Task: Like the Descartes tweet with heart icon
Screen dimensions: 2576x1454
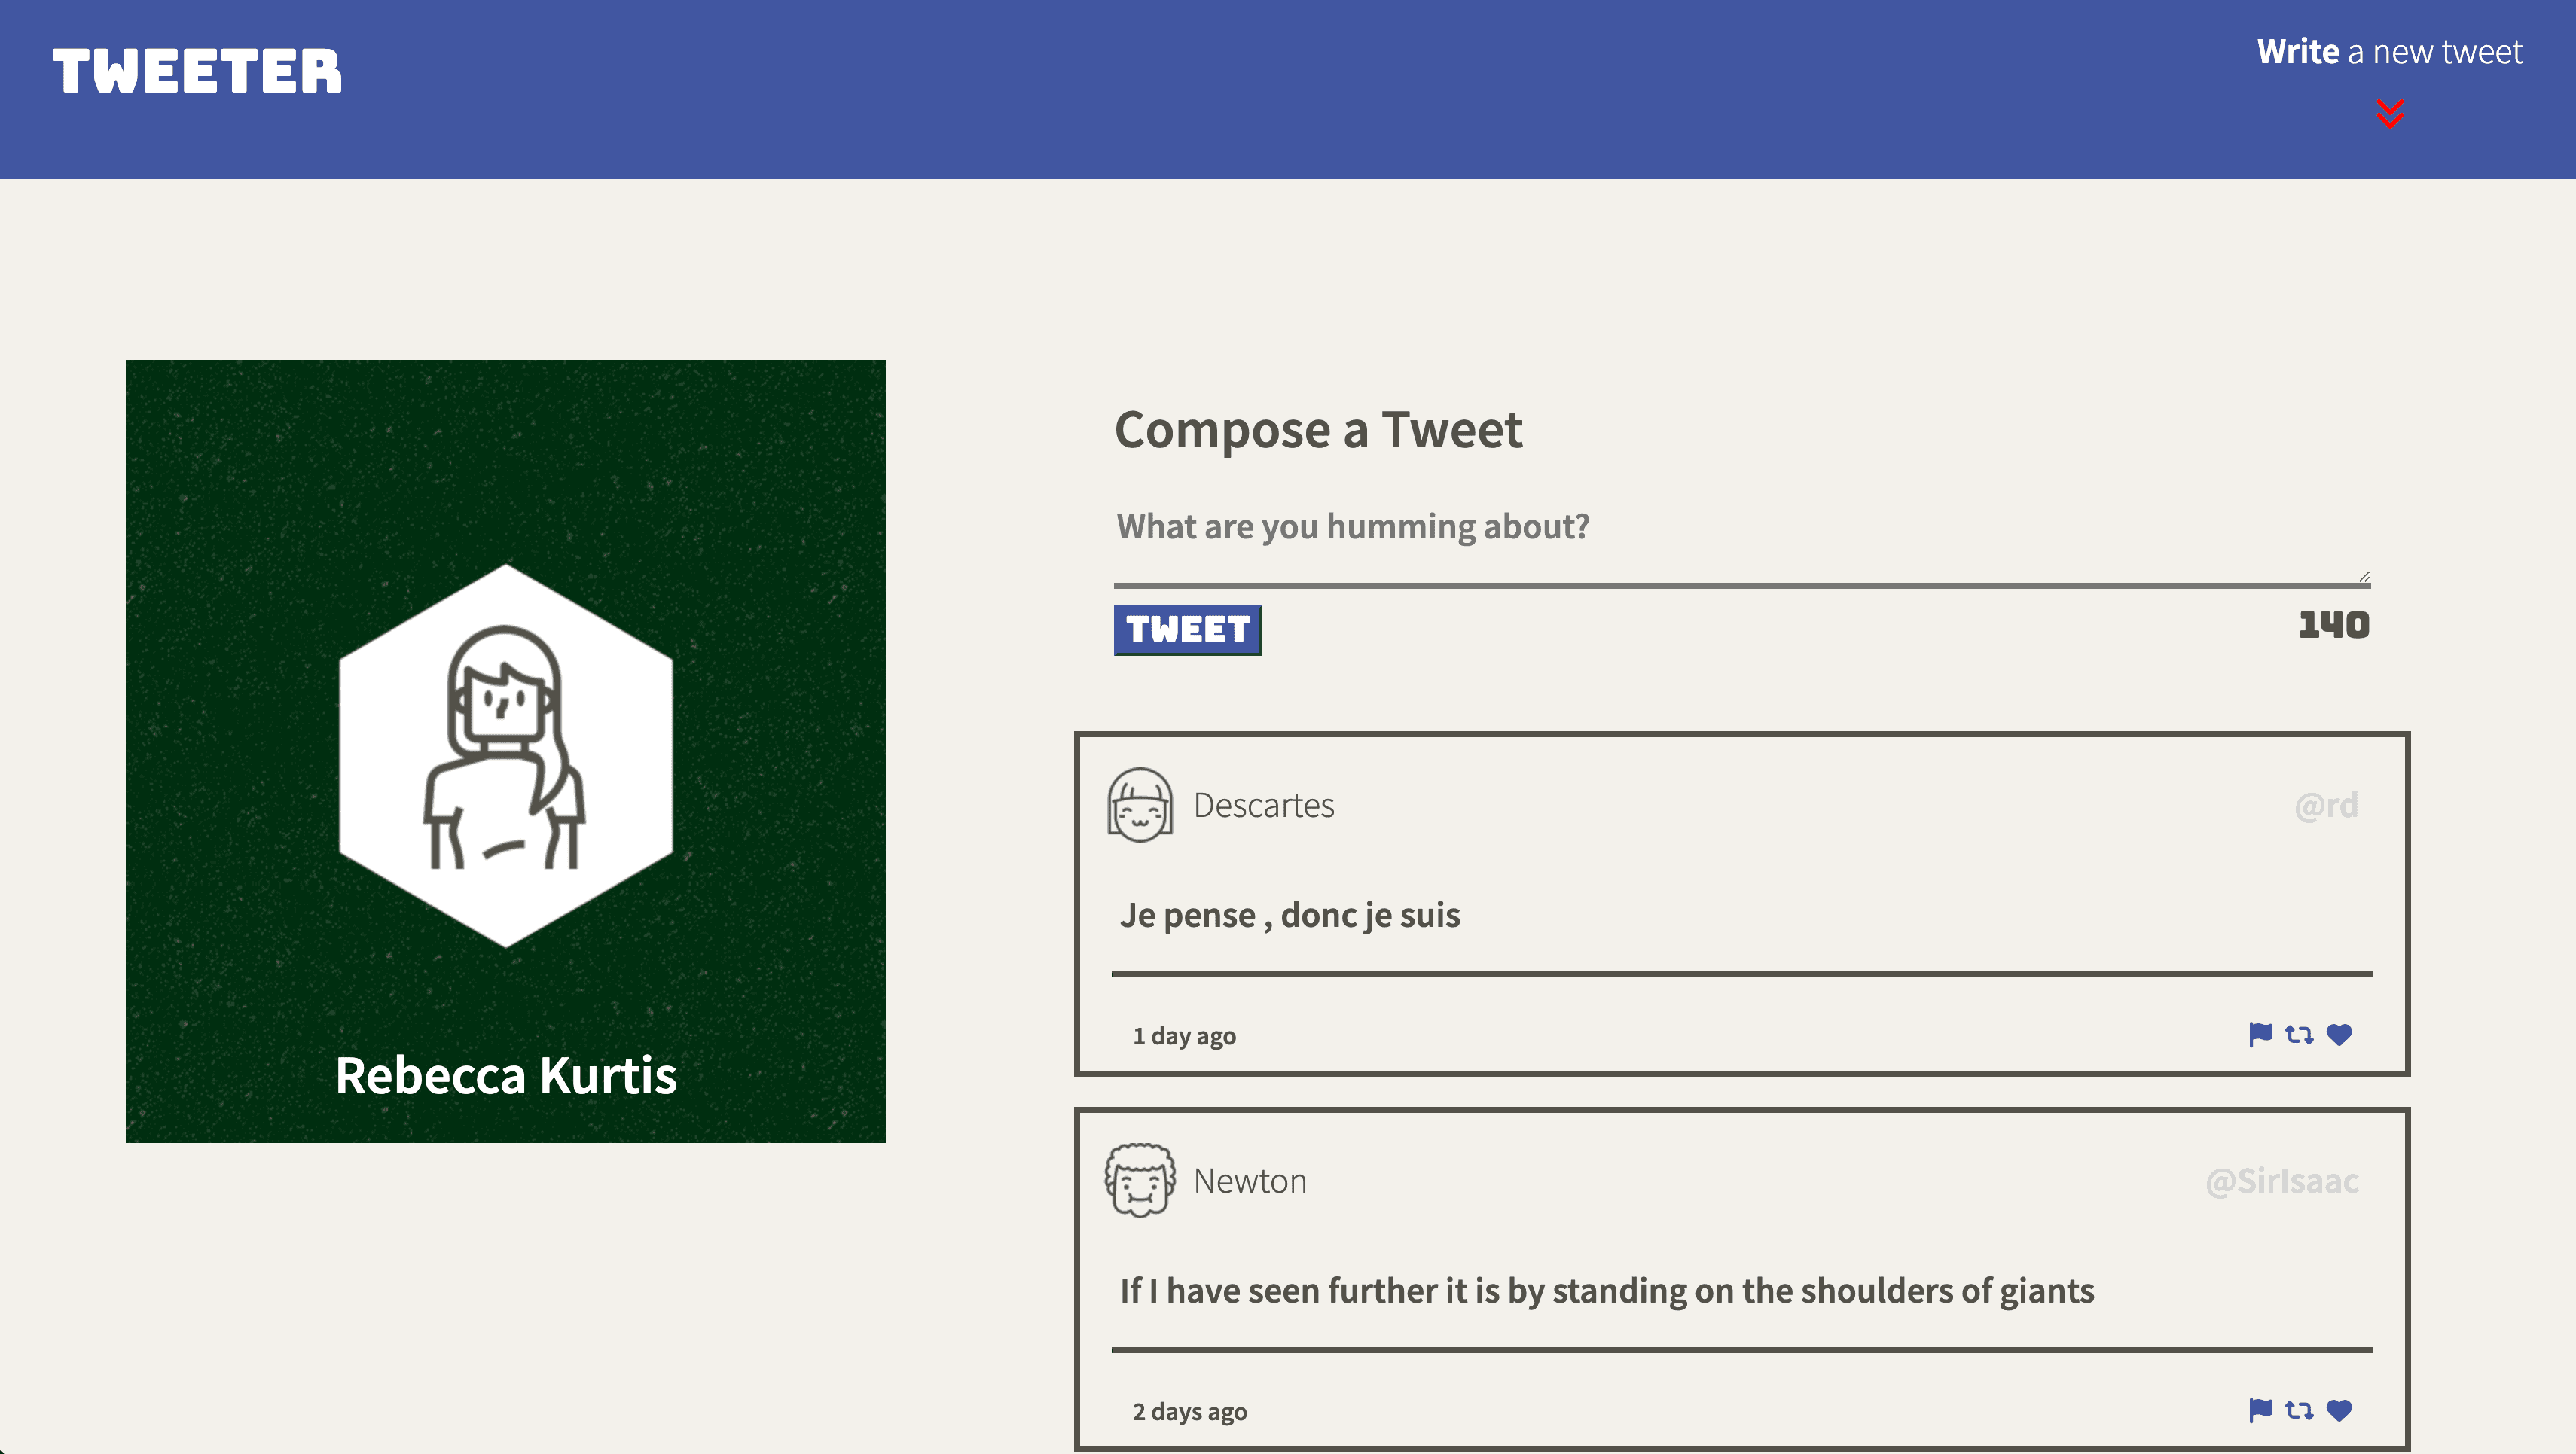Action: (2339, 1034)
